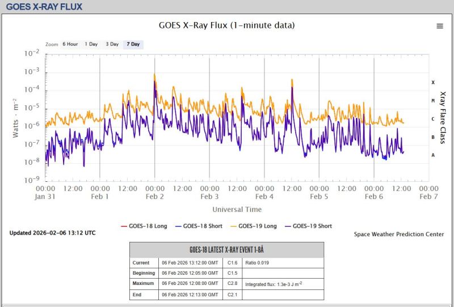Viewport: 454px width, 307px height.
Task: Click the Current row C1.6 value
Action: (232, 263)
